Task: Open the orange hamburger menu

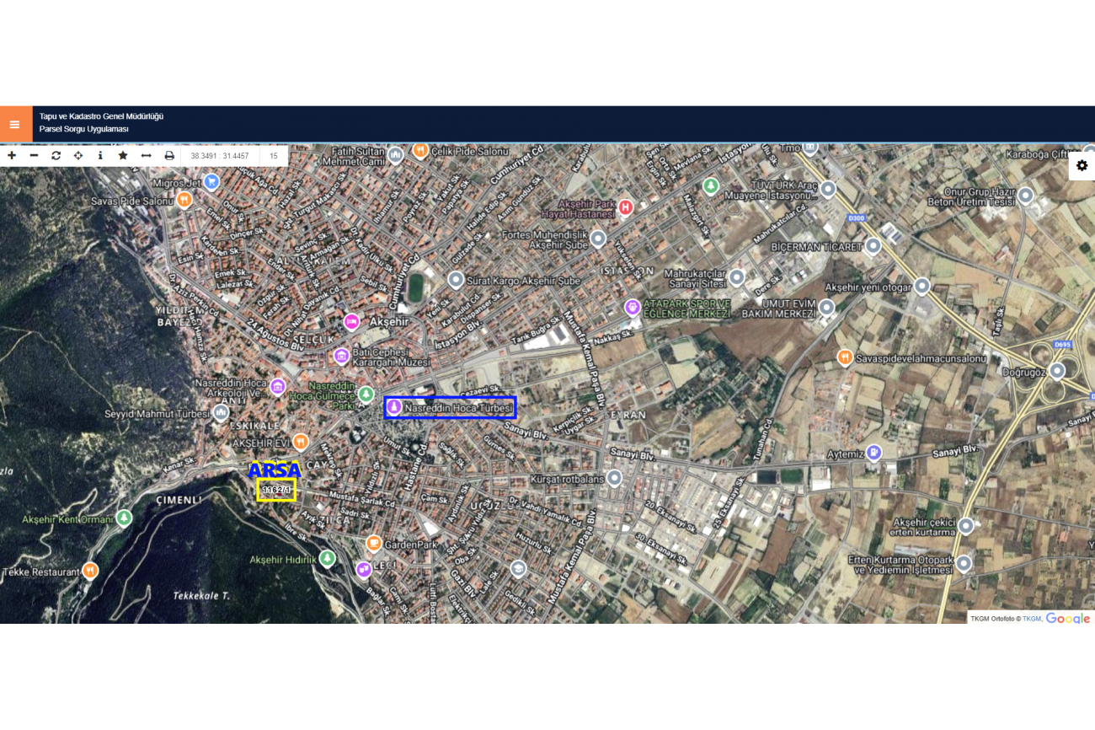Action: pos(14,124)
